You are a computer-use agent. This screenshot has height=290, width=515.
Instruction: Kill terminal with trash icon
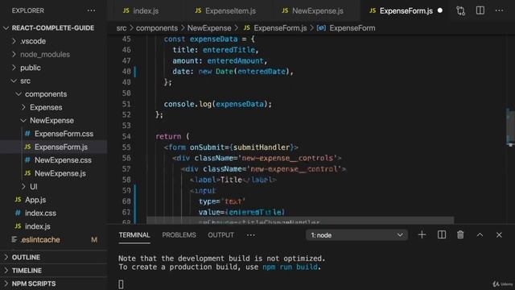[x=460, y=234]
